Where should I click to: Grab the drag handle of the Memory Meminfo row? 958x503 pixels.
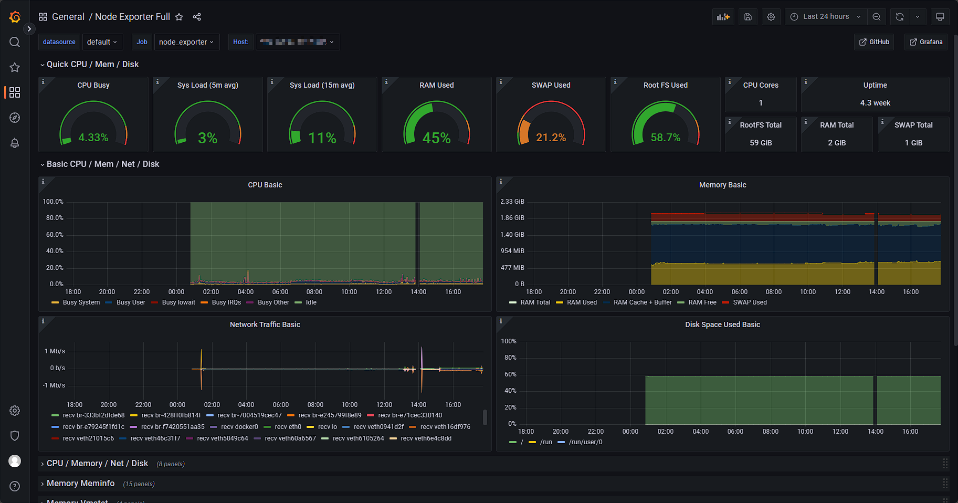[x=945, y=483]
